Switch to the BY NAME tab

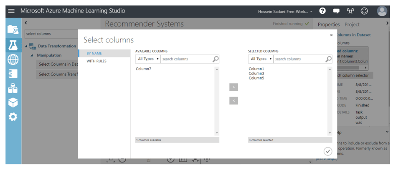94,53
